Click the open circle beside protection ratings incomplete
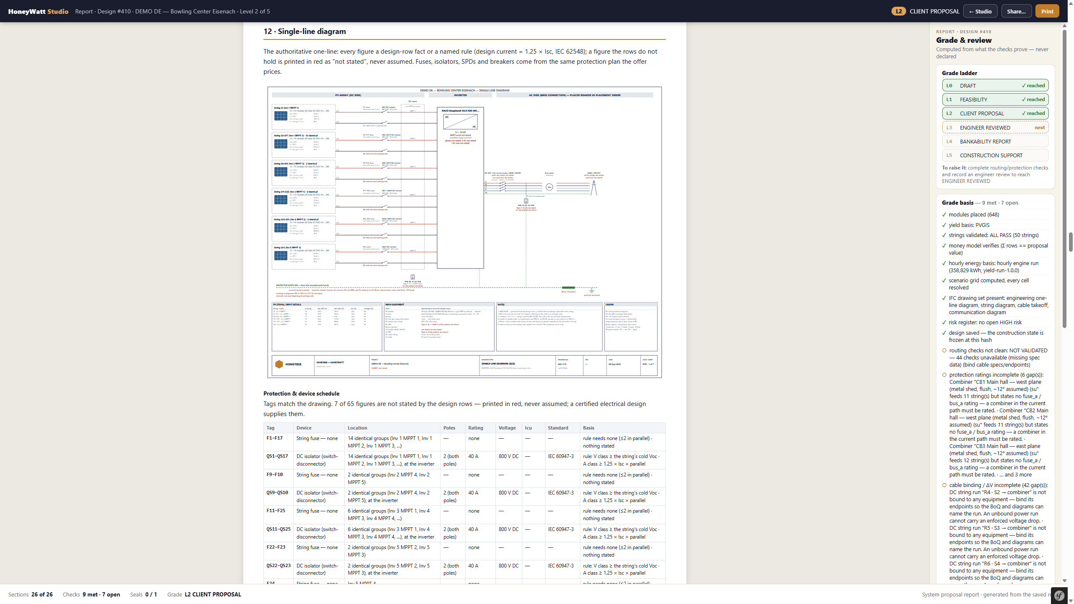 [x=944, y=375]
